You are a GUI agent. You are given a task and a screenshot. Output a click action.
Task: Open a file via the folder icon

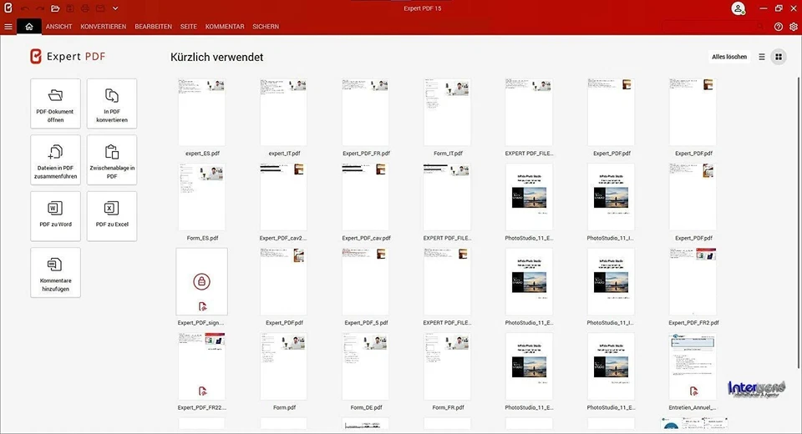click(55, 8)
